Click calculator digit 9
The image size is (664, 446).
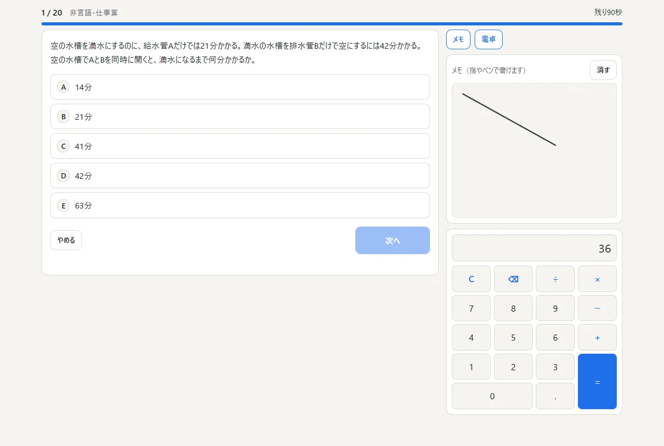[555, 308]
